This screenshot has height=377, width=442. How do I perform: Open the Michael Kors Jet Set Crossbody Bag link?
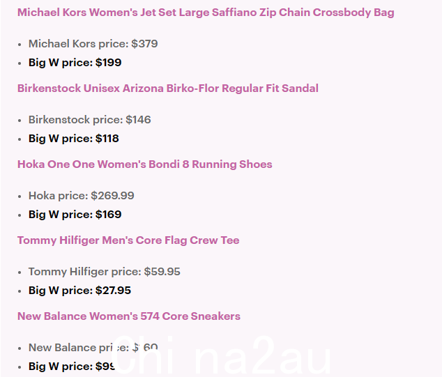point(206,13)
